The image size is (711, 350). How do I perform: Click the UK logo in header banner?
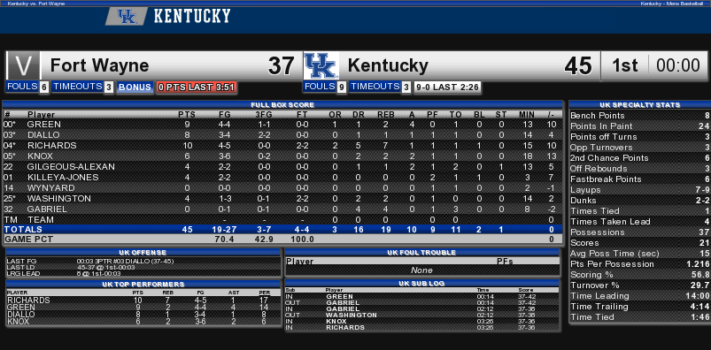(x=127, y=17)
